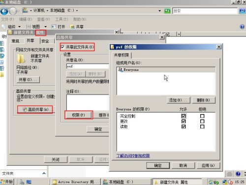Toggle Allow checkbox for 更改

point(184,122)
